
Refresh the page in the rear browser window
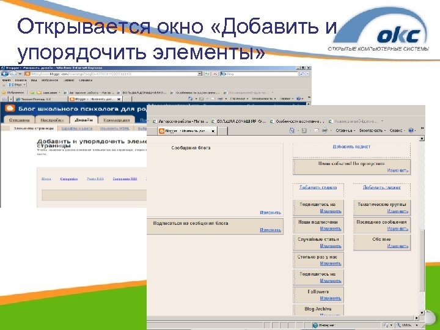click(x=207, y=74)
